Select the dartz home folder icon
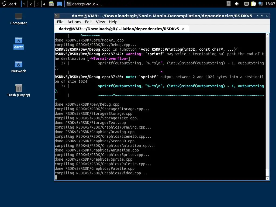Screen dimensions: 276x207 (19, 43)
